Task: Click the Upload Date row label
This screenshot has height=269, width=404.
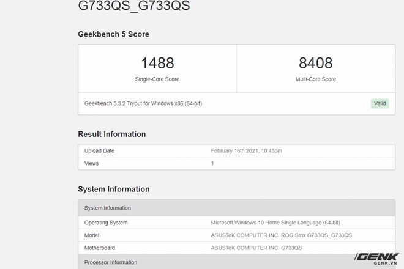Action: click(99, 151)
